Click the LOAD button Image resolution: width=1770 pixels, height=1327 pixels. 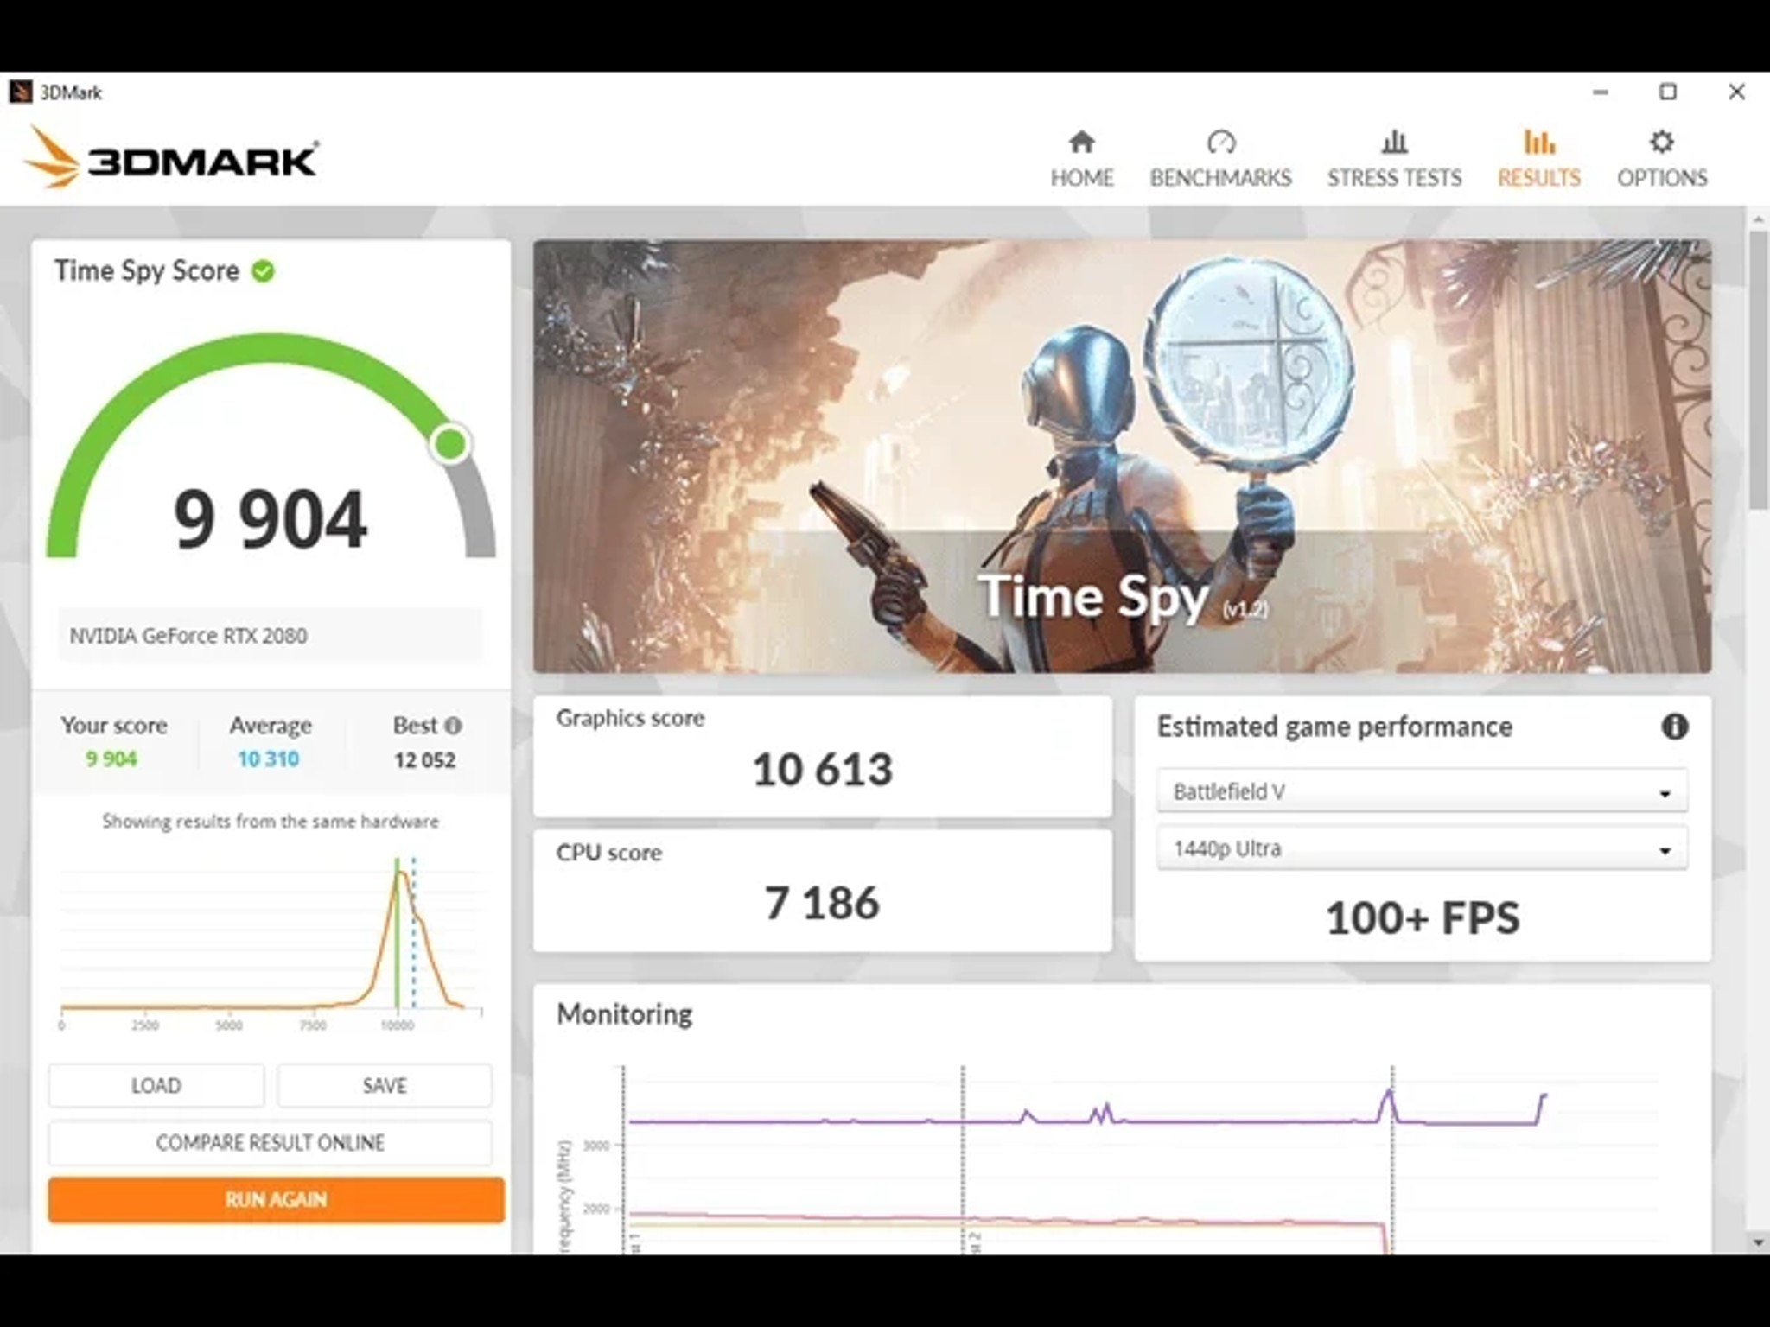tap(156, 1085)
